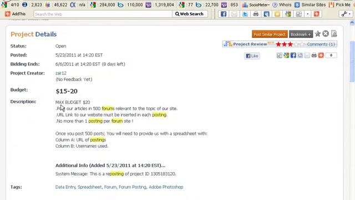Click the Similar Sites toolbar button
This screenshot has height=200, width=355.
click(x=311, y=5)
